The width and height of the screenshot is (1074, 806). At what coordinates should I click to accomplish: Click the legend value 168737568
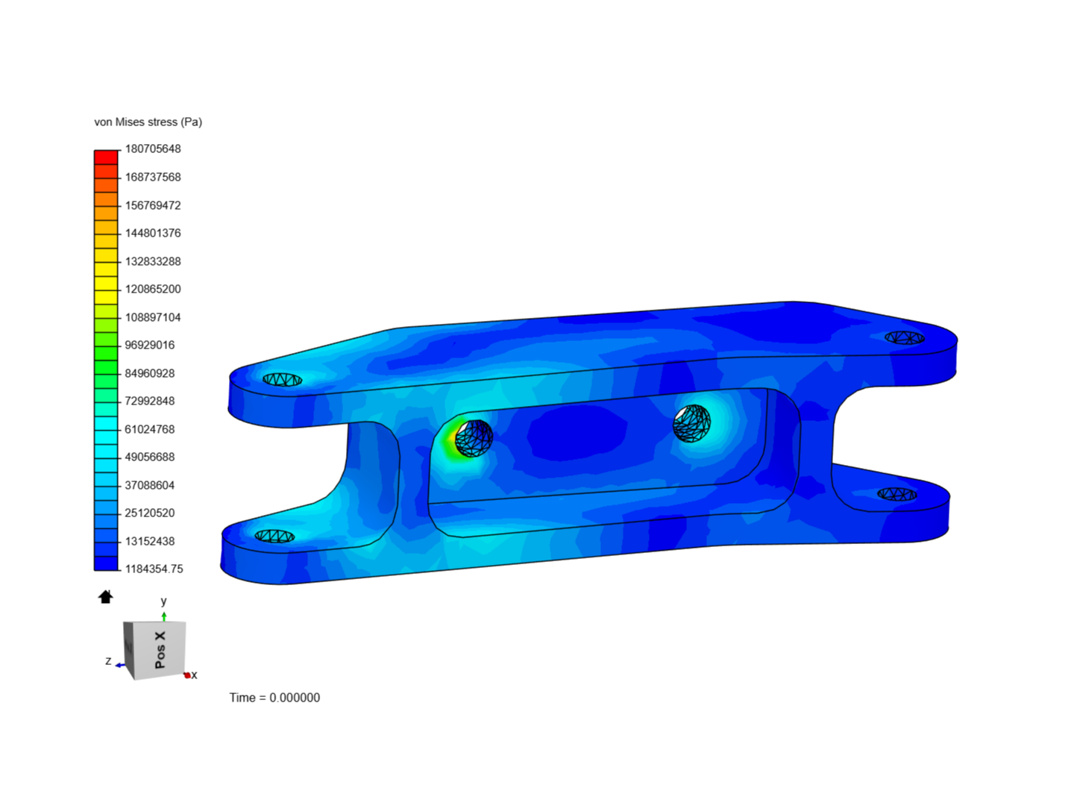(x=153, y=177)
